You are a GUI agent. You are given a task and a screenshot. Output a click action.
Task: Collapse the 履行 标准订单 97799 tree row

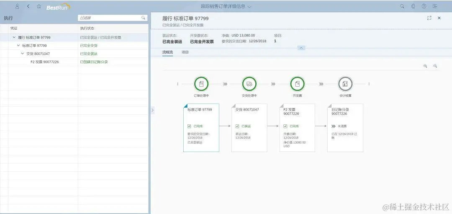click(x=14, y=38)
